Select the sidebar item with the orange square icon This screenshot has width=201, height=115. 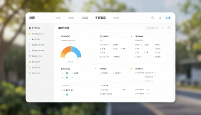point(34,67)
